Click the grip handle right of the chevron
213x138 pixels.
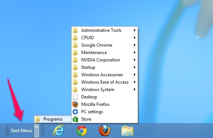point(43,131)
